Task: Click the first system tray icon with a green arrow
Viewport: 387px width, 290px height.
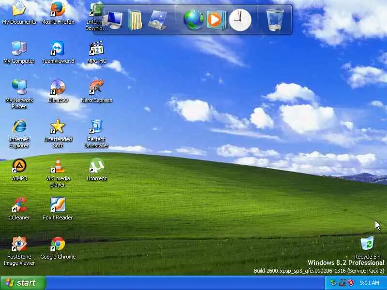Action: click(x=333, y=283)
